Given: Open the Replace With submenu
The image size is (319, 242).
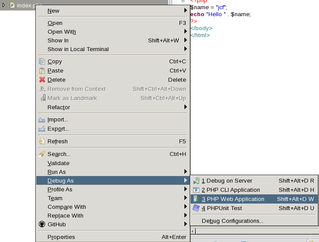Looking at the screenshot, I should click(x=113, y=215).
